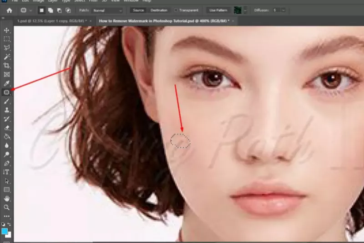This screenshot has width=364, height=243.
Task: Choose New Selection mode in options bar
Action: (41, 10)
